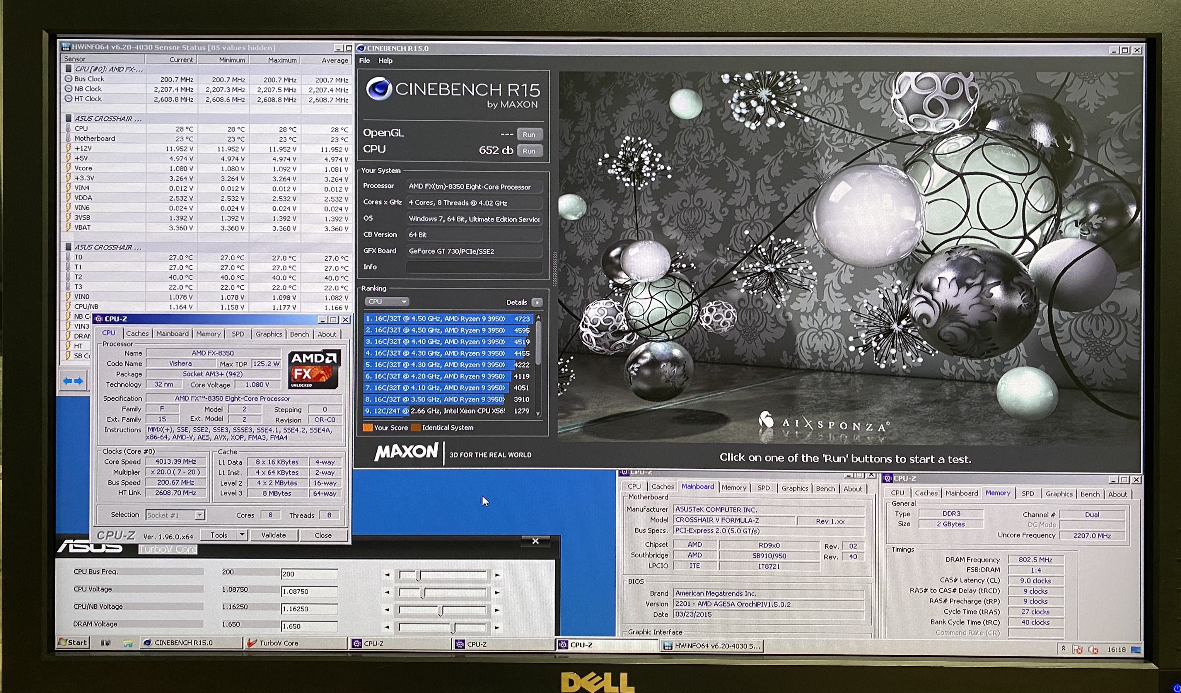Screen dimensions: 1181x693
Task: Click the Cinebench title bar logo icon
Action: (361, 48)
